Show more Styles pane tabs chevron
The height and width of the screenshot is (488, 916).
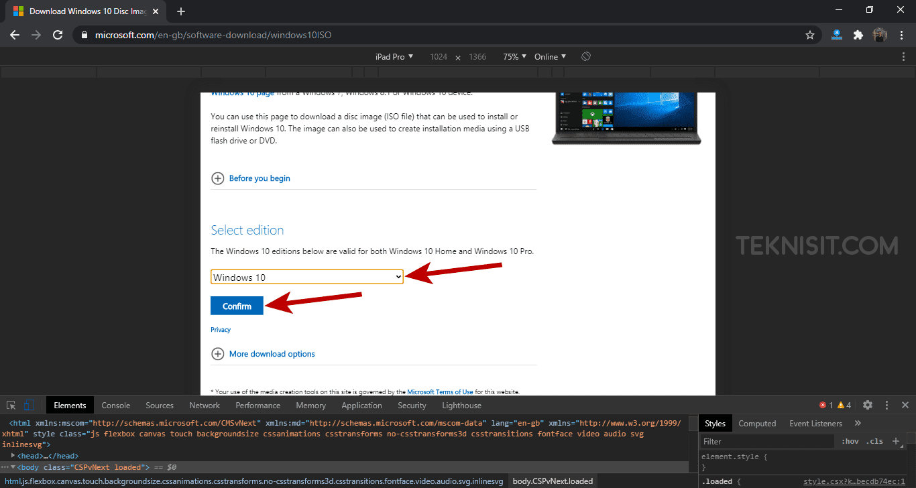[x=858, y=423]
